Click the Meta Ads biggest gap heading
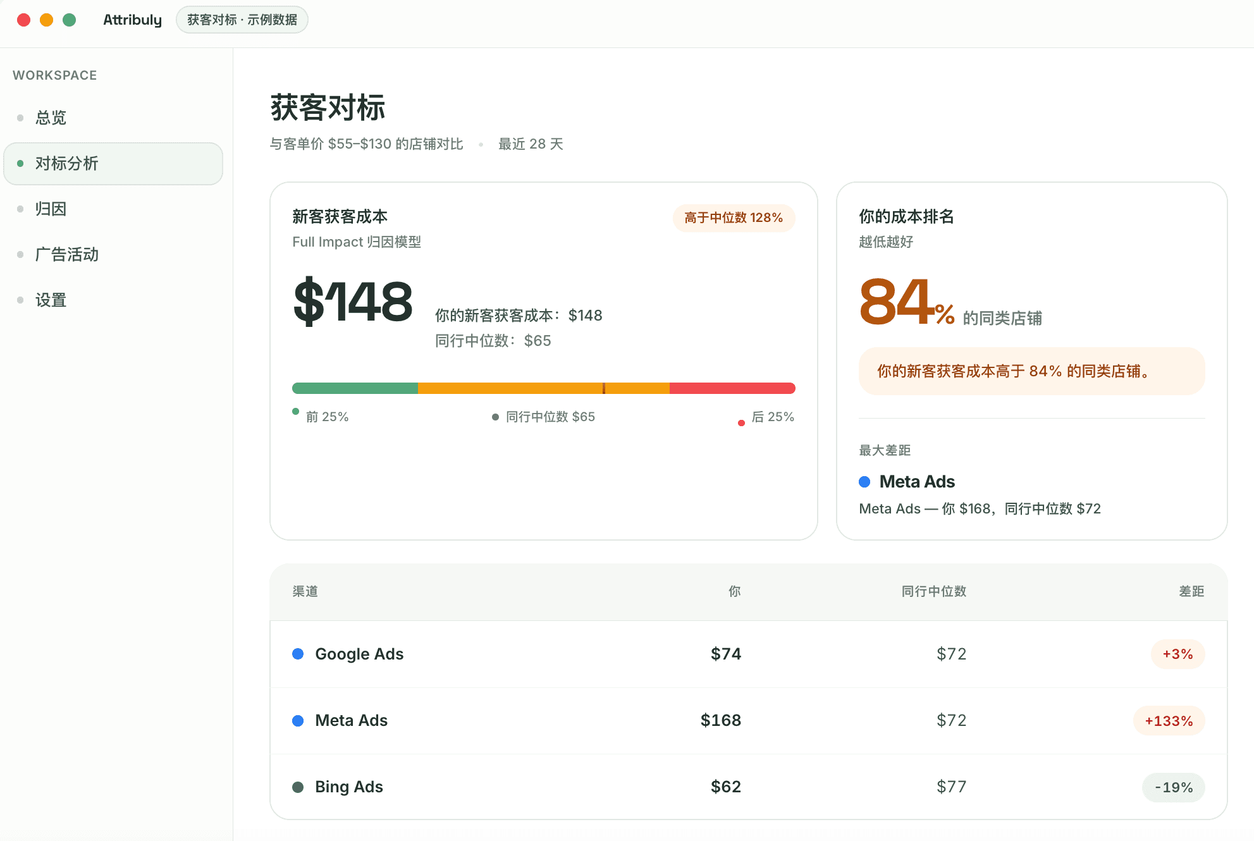Viewport: 1254px width, 841px height. (917, 482)
